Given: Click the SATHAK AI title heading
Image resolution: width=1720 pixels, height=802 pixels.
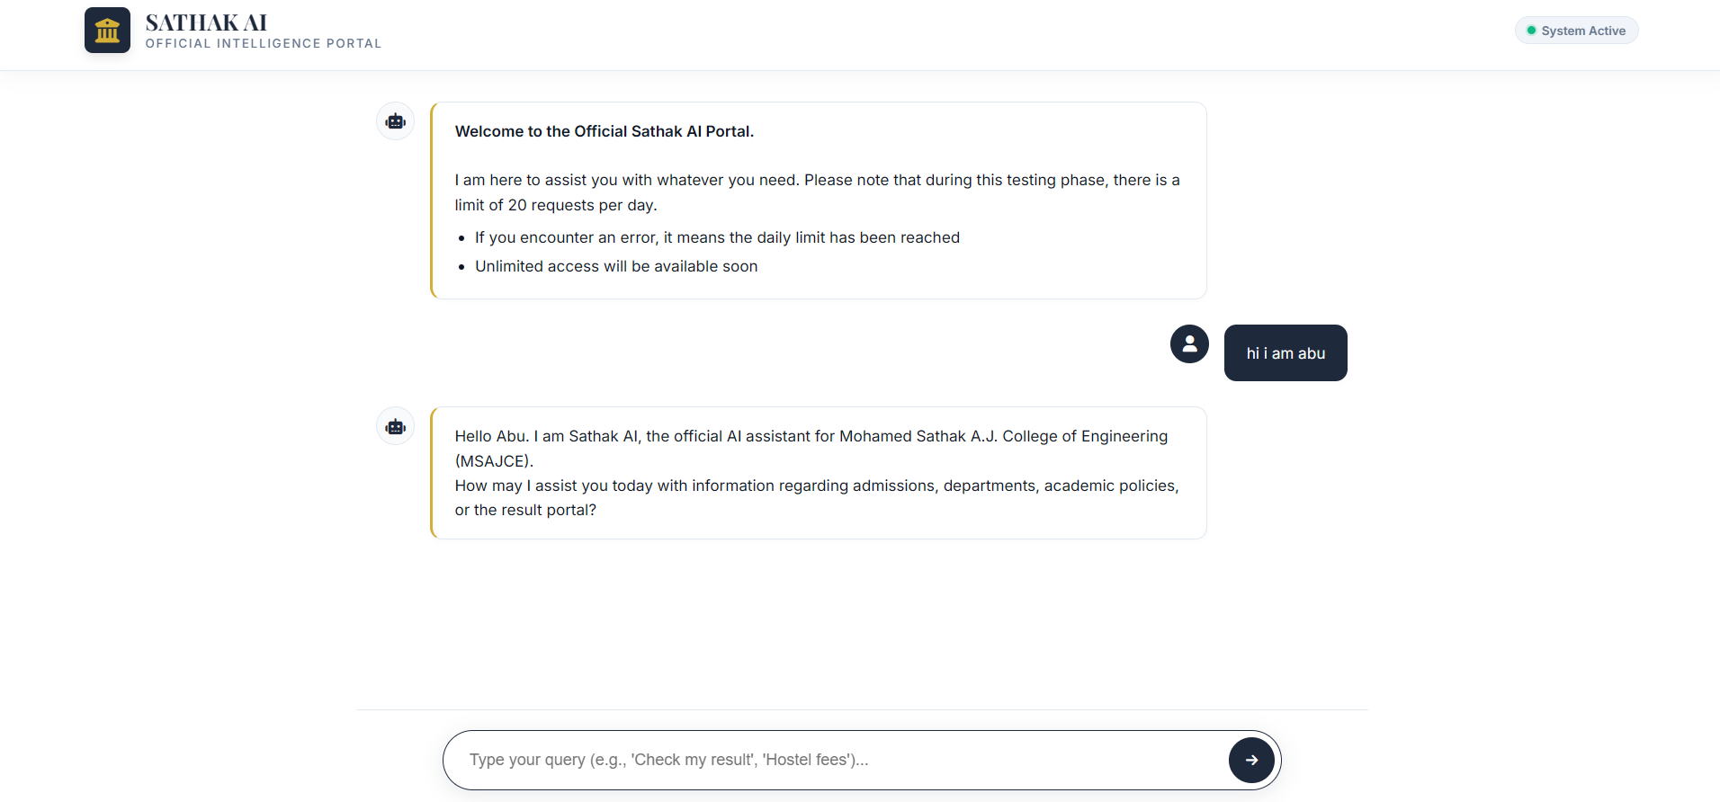Looking at the screenshot, I should click(206, 22).
